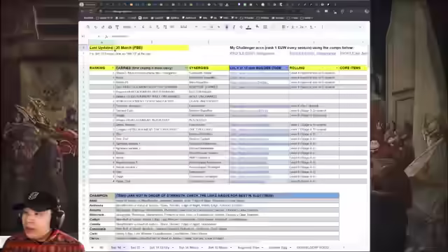Apply percent format from toolbar

point(150,27)
